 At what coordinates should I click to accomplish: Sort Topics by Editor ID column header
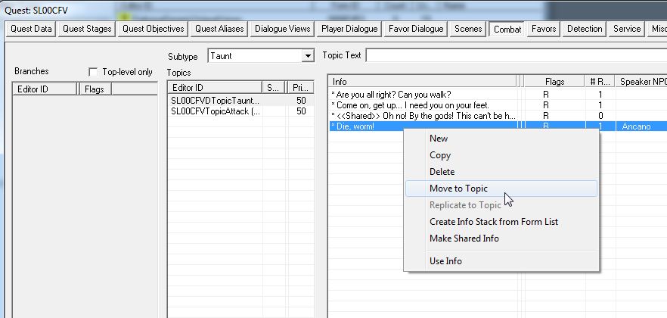click(215, 88)
